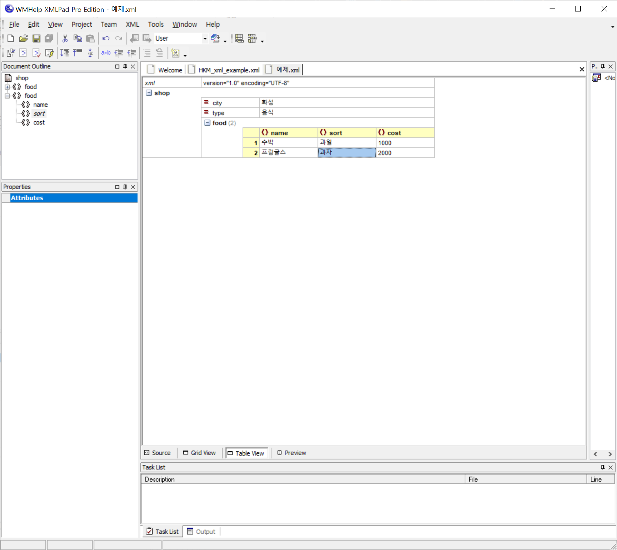Click the sort column header
Viewport: 617px width, 550px height.
tap(347, 133)
